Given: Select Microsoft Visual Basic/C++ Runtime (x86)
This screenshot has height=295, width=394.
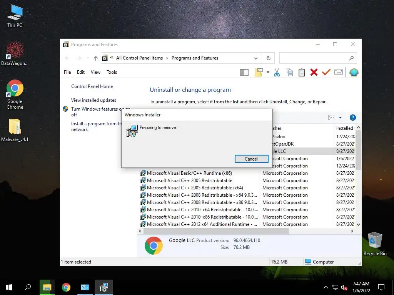Looking at the screenshot, I should [189, 173].
